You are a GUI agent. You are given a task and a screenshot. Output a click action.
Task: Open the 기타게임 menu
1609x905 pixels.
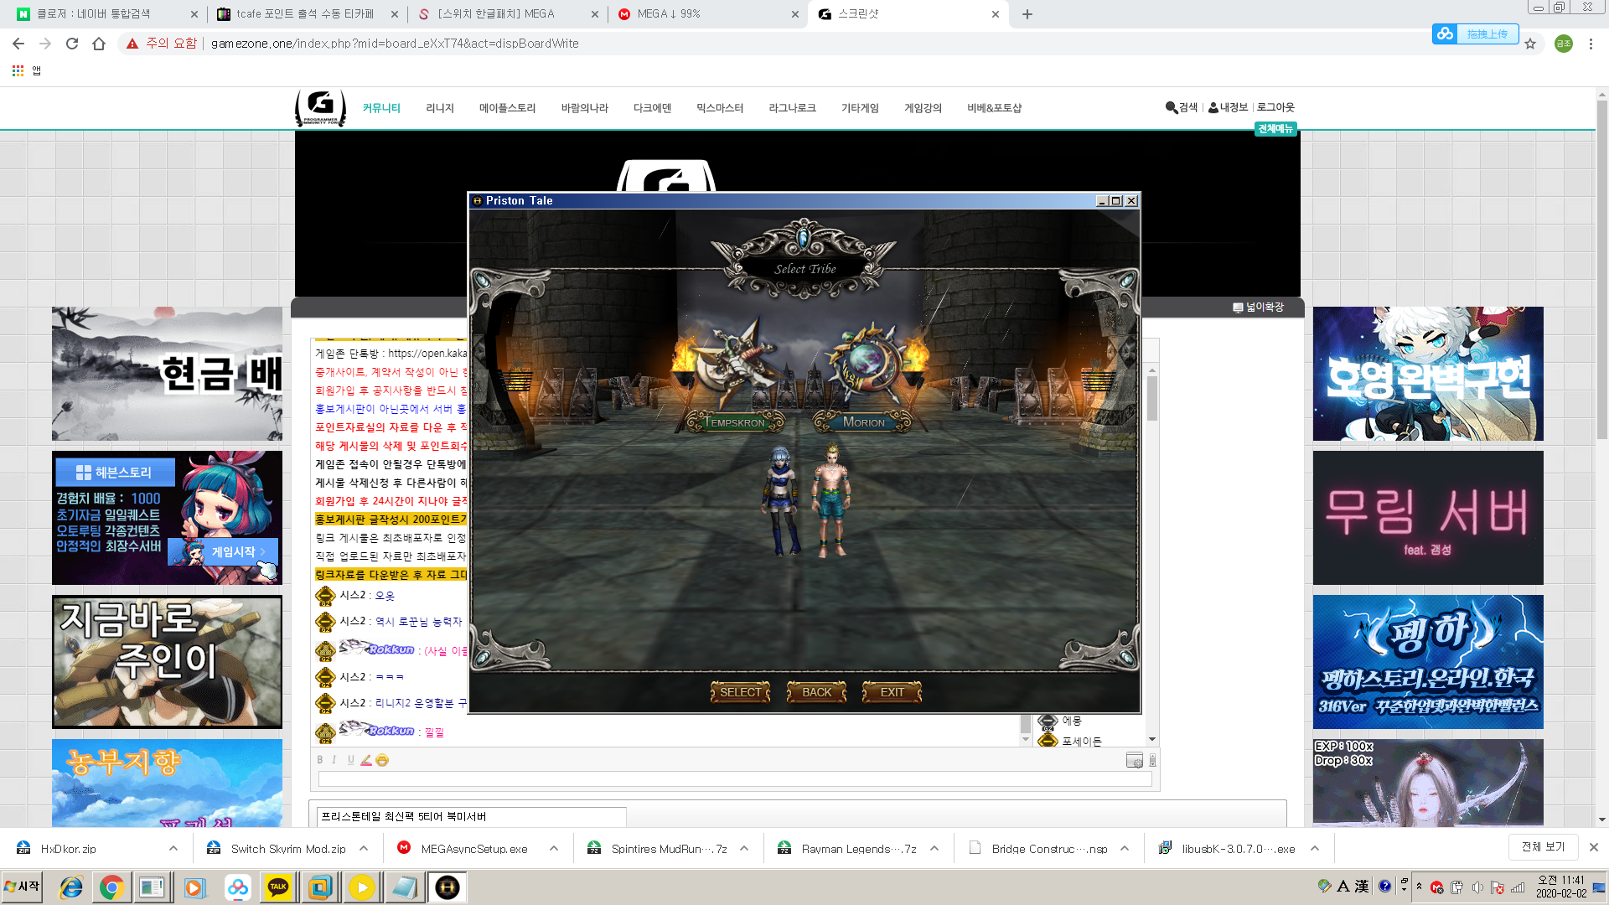[x=860, y=108]
